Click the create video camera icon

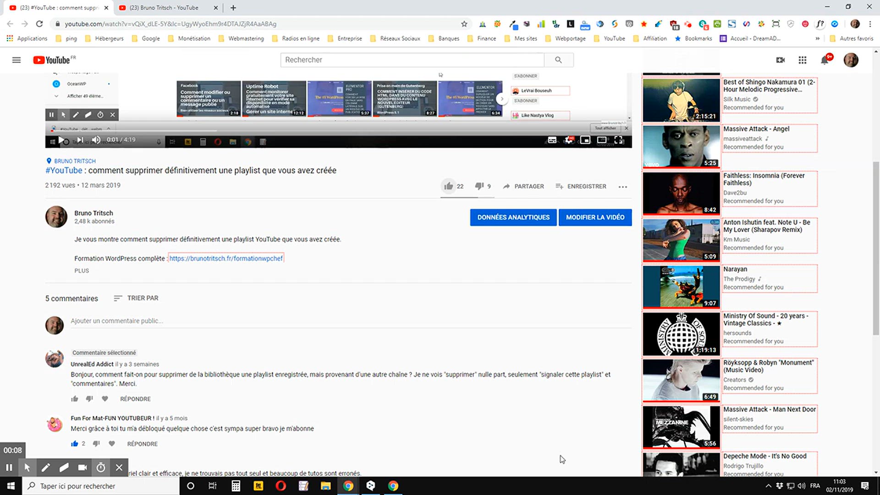[x=781, y=60]
